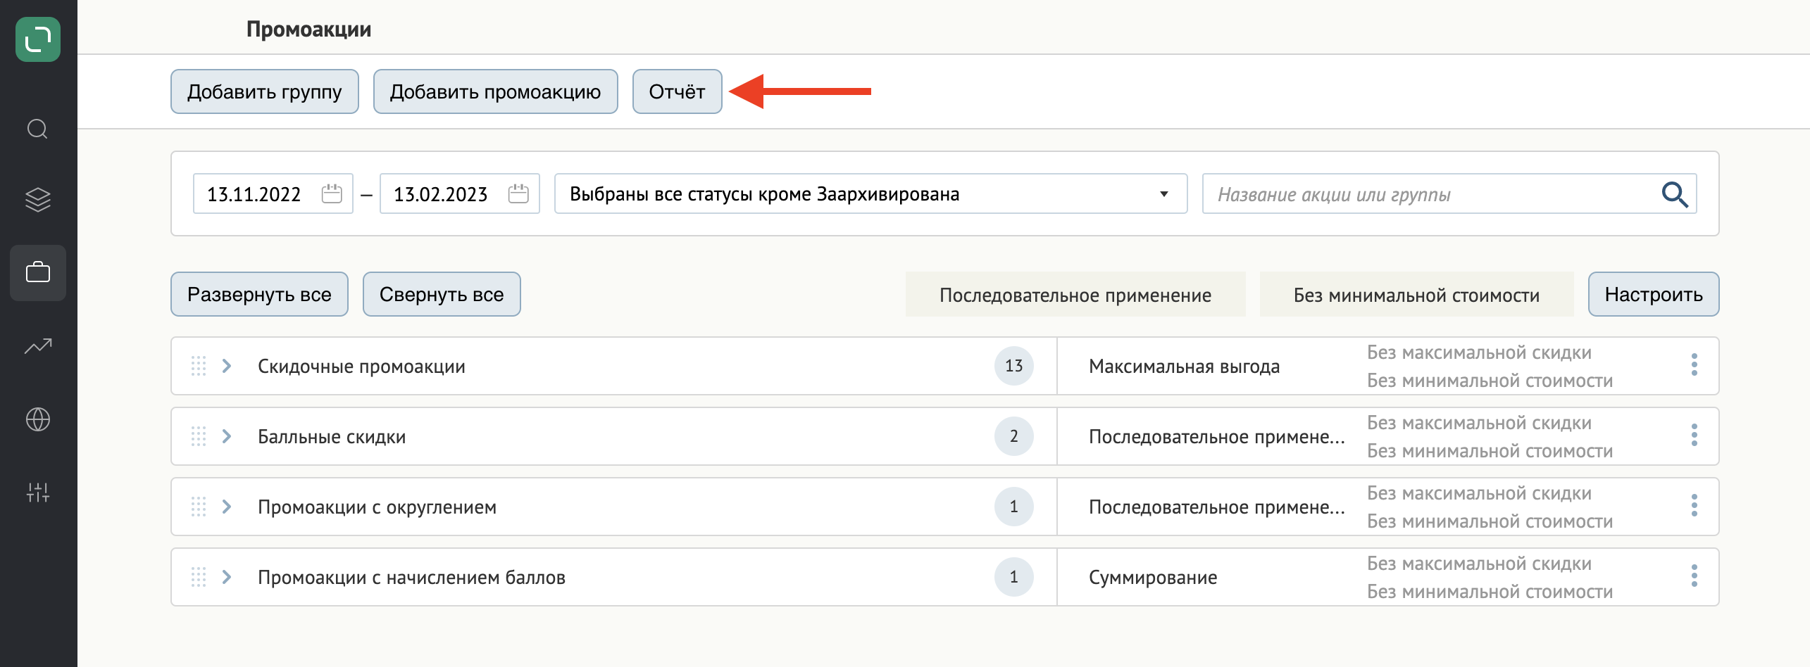Viewport: 1810px width, 667px height.
Task: Open three-dot menu for Промоакции с начислением баллов
Action: click(x=1694, y=576)
